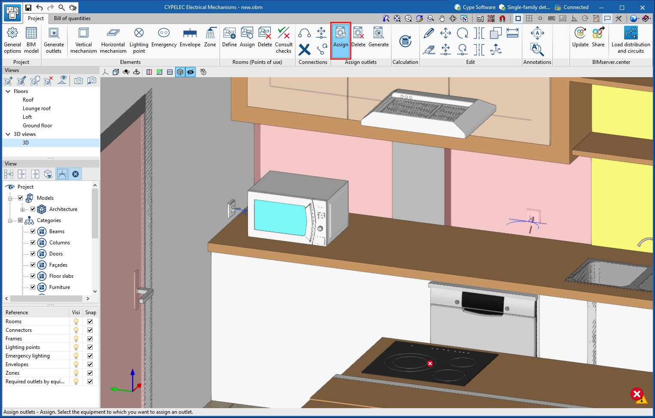Toggle snap checkbox for Rooms
The width and height of the screenshot is (655, 418).
click(x=90, y=322)
